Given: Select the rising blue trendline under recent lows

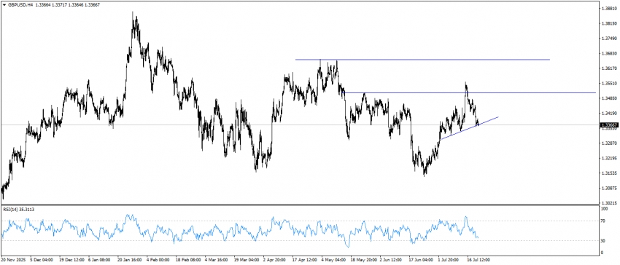Looking at the screenshot, I should [469, 128].
